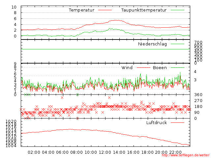211x158 pixels.
Task: Click the 90 wind direction axis label
Action: 197,113
